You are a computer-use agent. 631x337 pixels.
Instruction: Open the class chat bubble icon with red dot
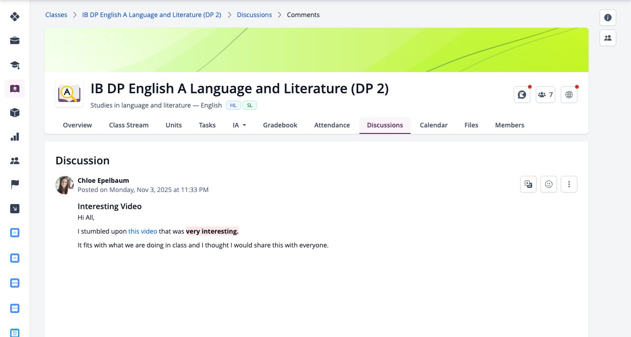tap(522, 95)
